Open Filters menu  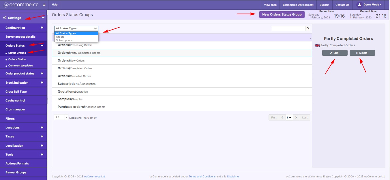click(23, 118)
